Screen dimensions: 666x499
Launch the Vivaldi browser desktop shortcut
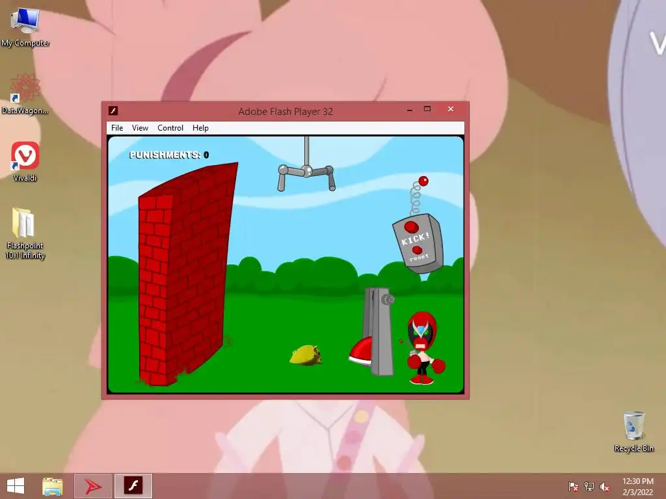click(x=25, y=162)
